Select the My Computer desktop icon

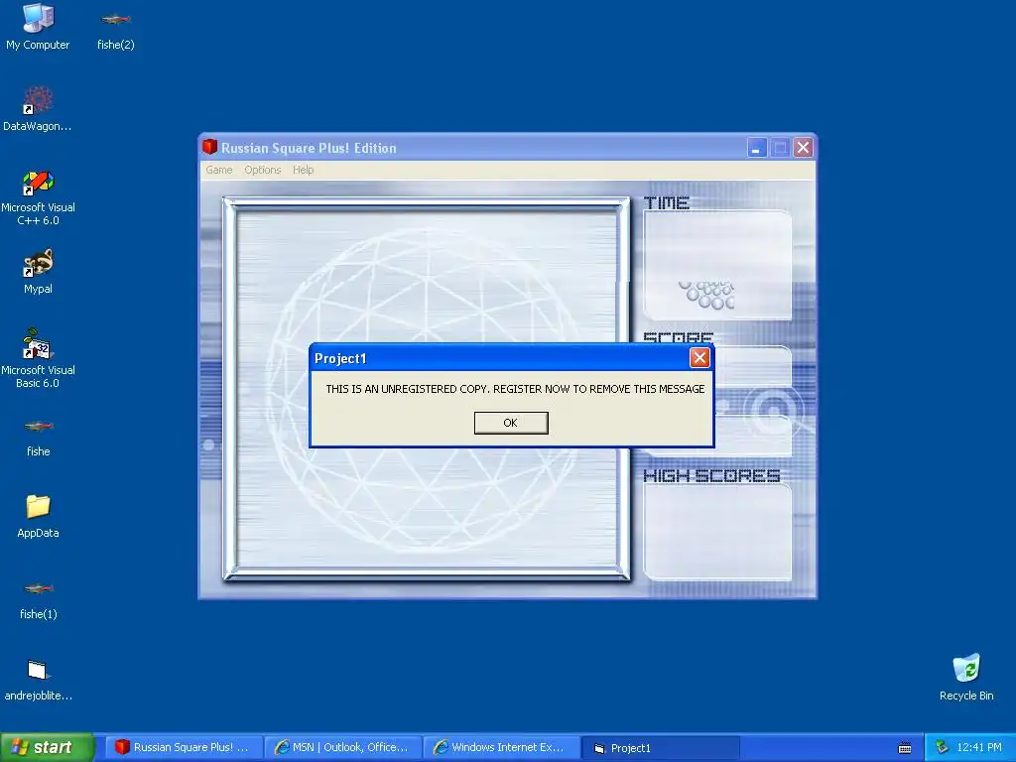pyautogui.click(x=38, y=27)
